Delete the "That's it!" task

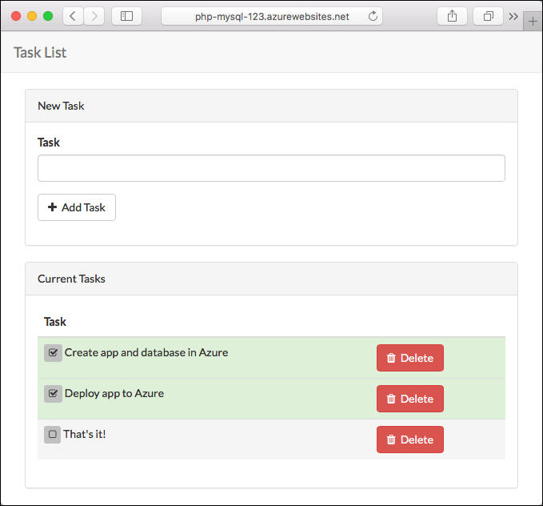[409, 440]
